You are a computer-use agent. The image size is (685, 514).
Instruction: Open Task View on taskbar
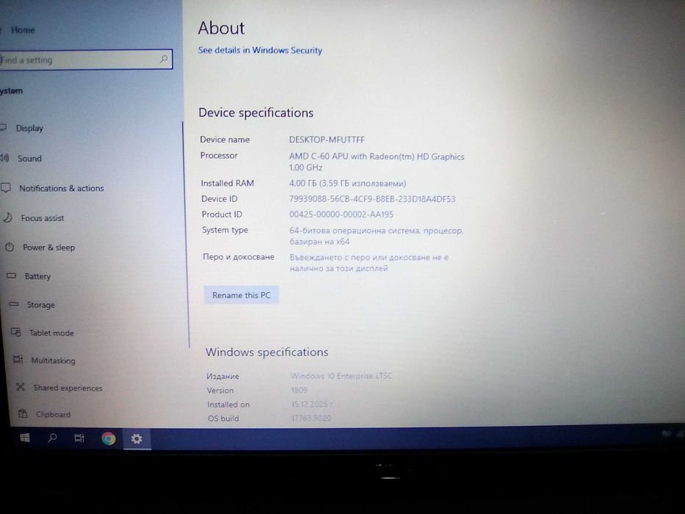tap(79, 438)
